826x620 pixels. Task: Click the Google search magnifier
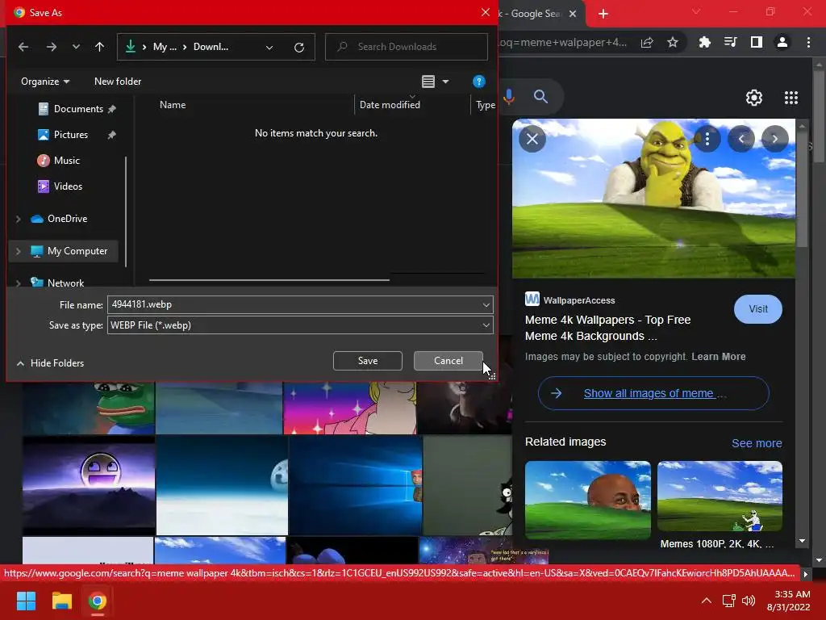(x=540, y=97)
